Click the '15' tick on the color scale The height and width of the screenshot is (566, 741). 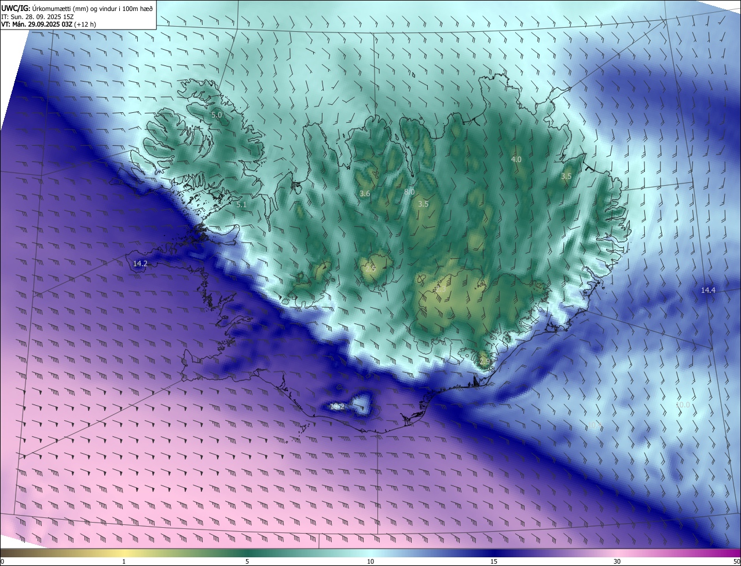point(494,561)
